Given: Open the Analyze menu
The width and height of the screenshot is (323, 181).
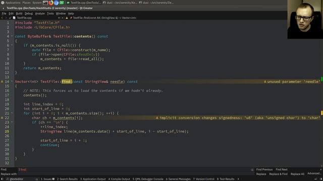Looking at the screenshot, I should pos(40,14).
